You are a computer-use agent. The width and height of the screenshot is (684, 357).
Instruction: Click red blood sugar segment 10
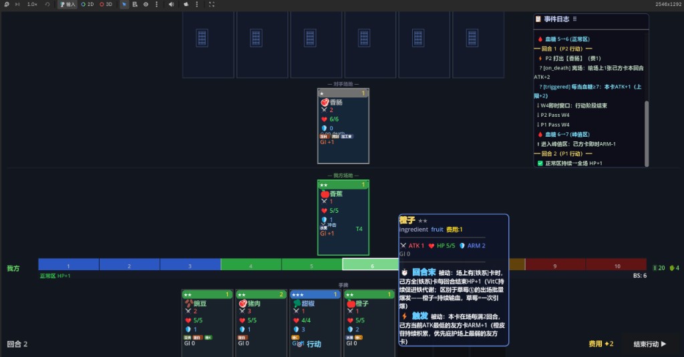[617, 265]
